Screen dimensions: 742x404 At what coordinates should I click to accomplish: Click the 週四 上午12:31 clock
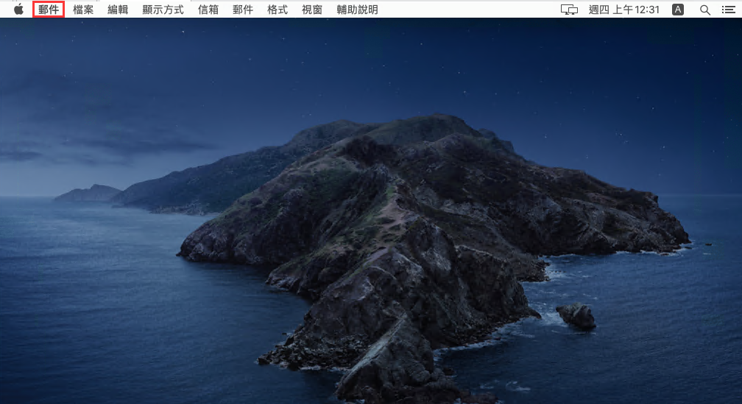click(624, 10)
